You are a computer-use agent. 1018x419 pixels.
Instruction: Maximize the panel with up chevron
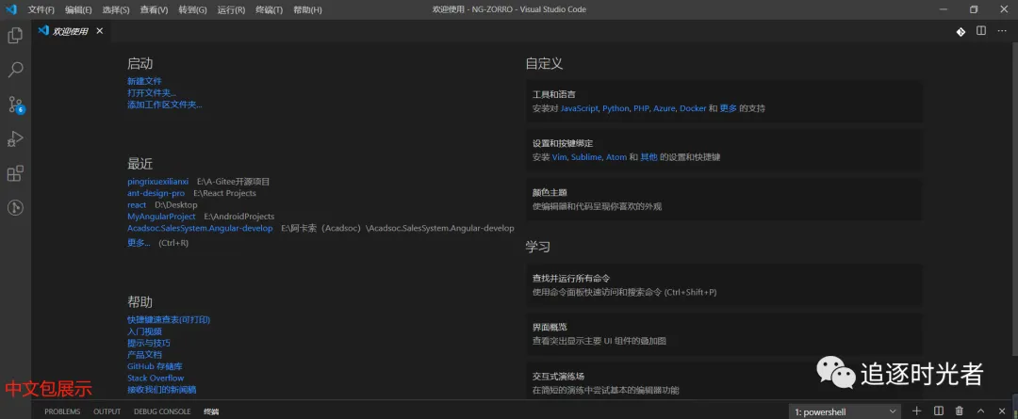[980, 411]
